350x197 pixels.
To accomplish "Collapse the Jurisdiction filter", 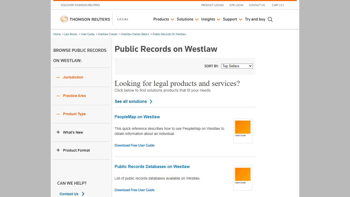I will pyautogui.click(x=58, y=77).
